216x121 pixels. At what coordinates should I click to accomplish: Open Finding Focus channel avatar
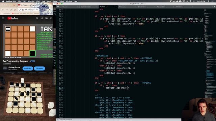5,68
